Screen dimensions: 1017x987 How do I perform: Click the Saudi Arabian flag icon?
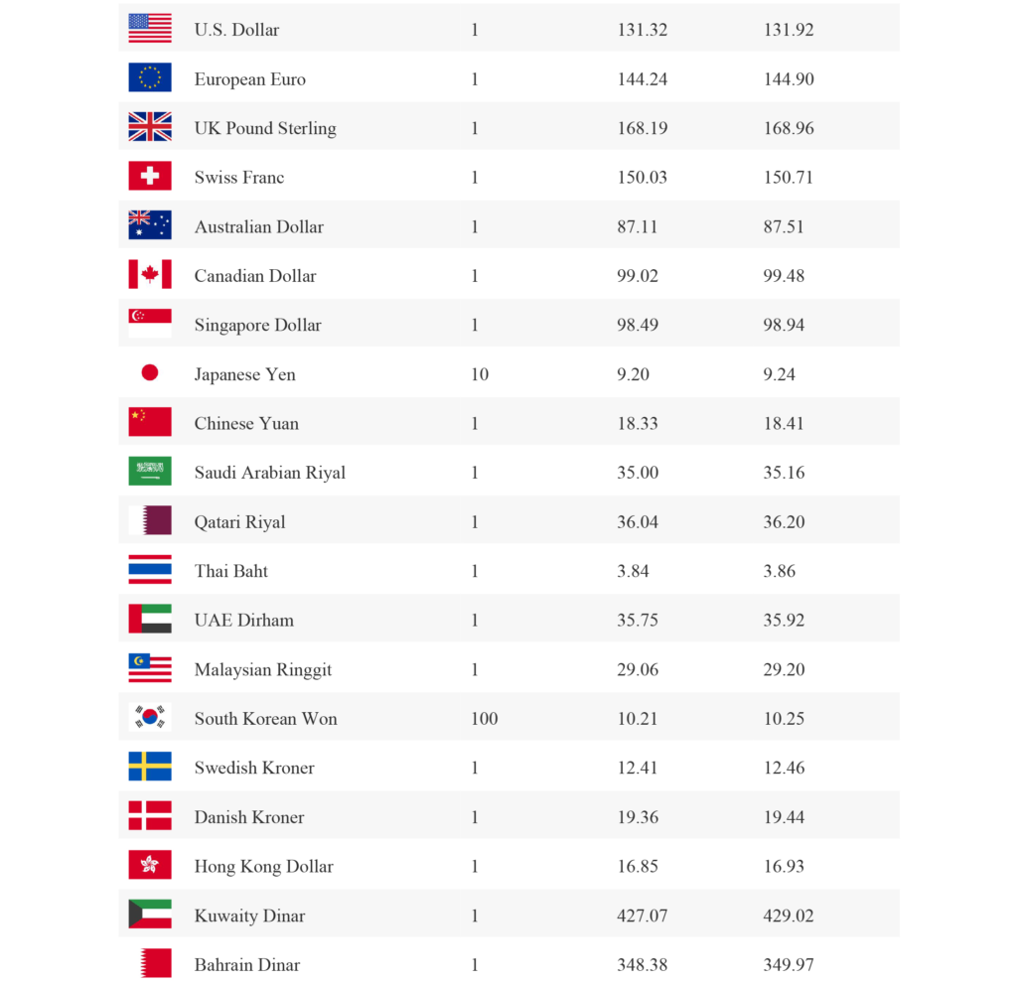[x=150, y=472]
